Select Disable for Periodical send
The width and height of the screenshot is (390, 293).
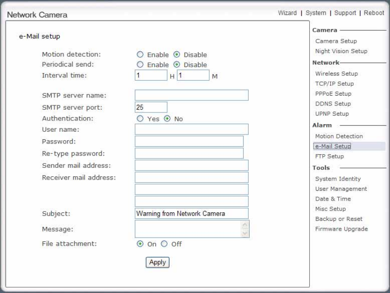tap(176, 65)
